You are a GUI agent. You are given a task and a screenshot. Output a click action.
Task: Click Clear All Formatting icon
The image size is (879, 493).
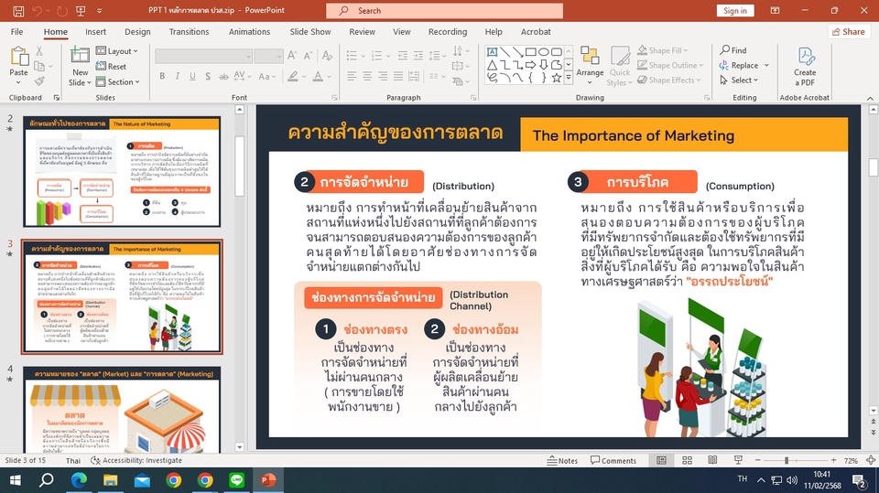[x=328, y=56]
